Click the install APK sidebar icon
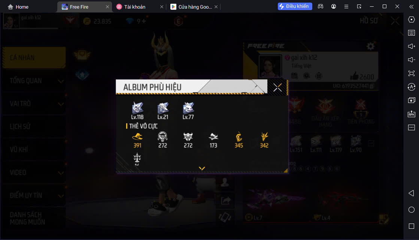The width and height of the screenshot is (419, 240). 412,114
